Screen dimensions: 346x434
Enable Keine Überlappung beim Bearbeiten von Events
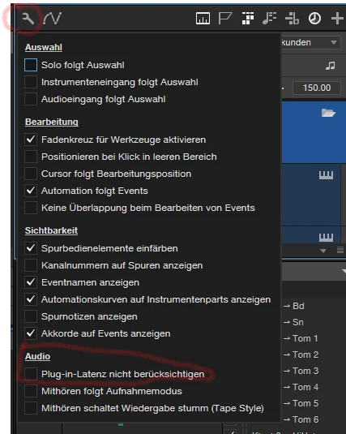31,208
